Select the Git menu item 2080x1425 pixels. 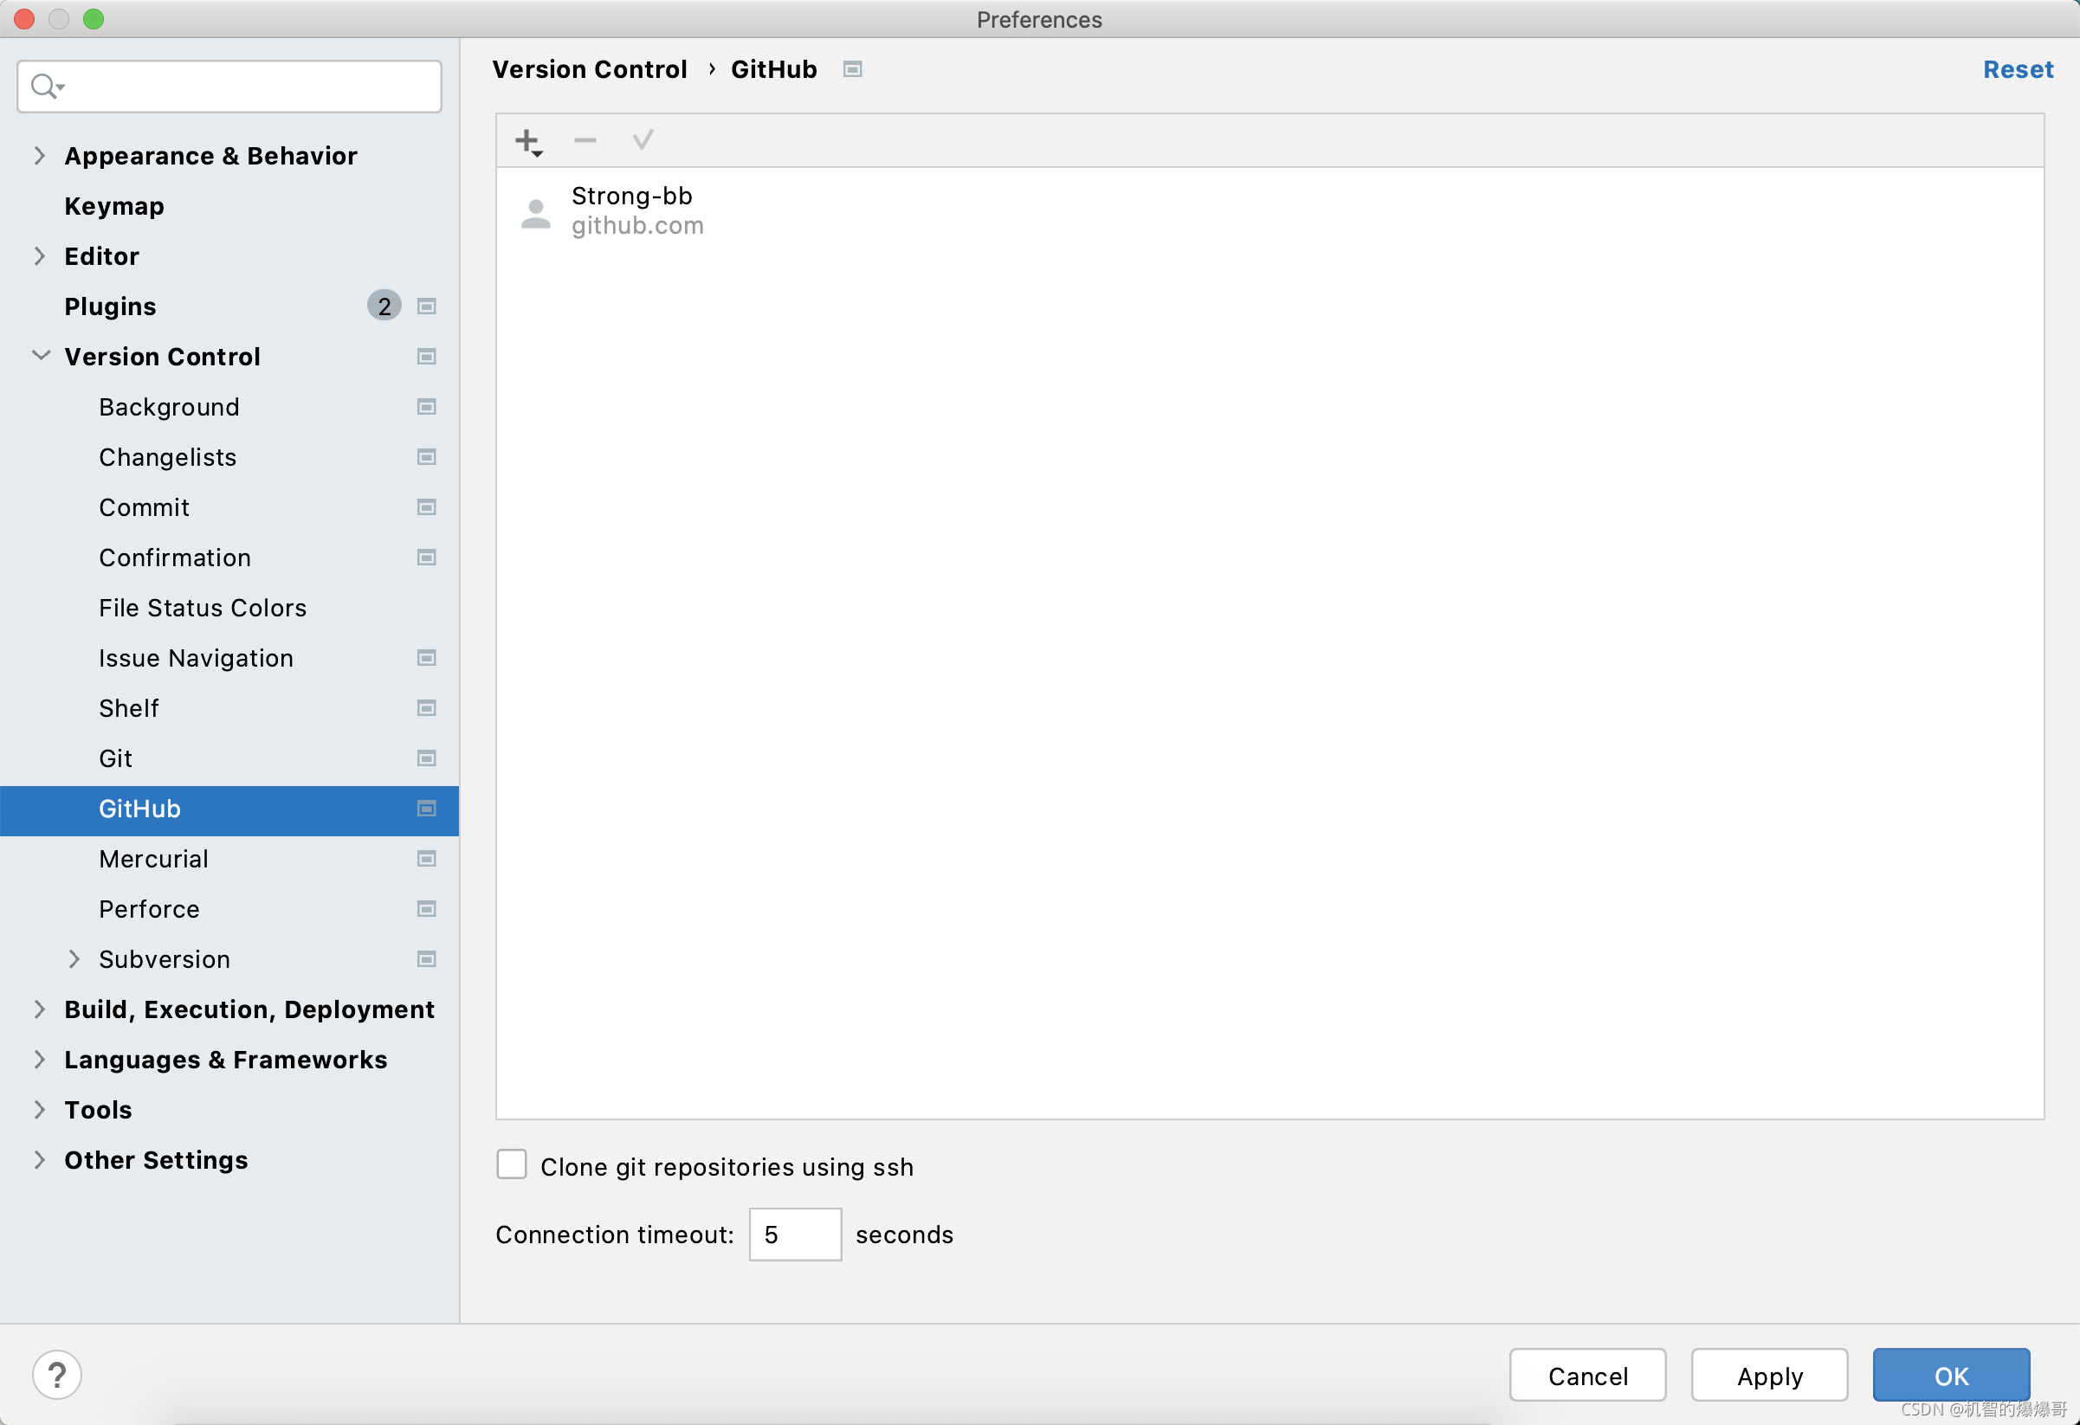pos(117,758)
